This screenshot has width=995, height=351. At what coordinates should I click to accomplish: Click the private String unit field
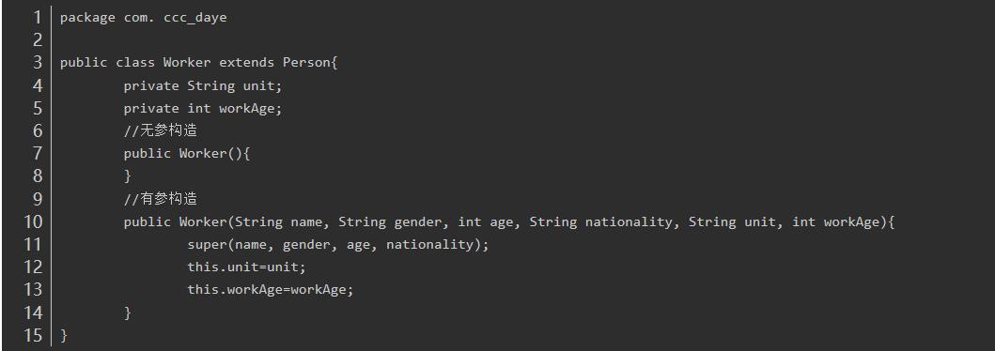(x=203, y=85)
